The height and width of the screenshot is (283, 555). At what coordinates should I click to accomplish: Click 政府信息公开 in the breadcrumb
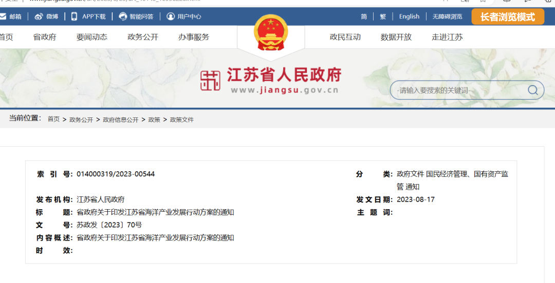click(x=120, y=119)
